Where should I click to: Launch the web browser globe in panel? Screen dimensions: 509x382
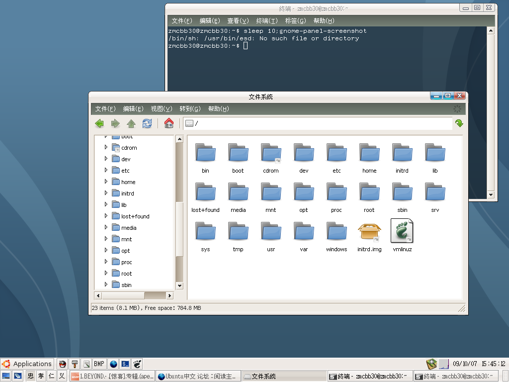coord(113,364)
